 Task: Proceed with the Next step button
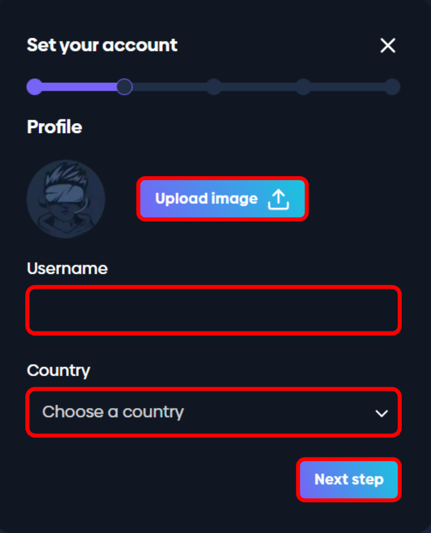[349, 480]
